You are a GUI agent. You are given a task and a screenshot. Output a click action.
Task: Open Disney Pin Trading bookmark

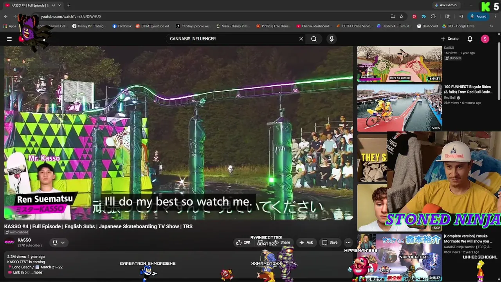89,26
